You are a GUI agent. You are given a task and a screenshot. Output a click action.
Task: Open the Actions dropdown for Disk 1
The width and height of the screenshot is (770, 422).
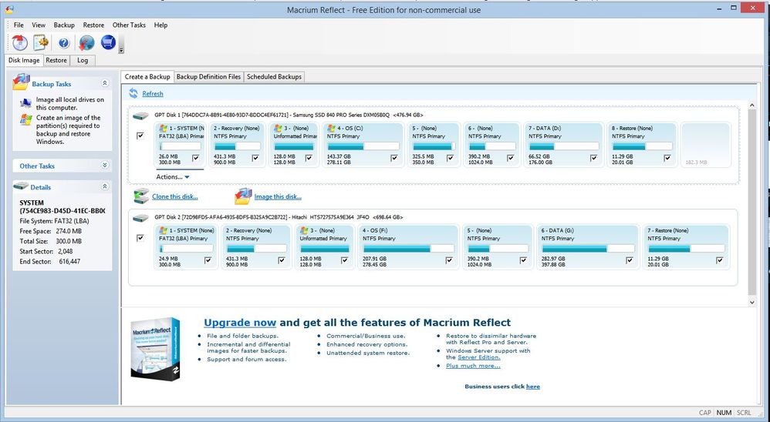tap(173, 177)
